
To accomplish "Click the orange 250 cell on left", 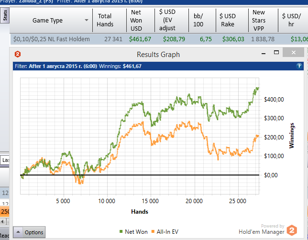I will [5, 211].
